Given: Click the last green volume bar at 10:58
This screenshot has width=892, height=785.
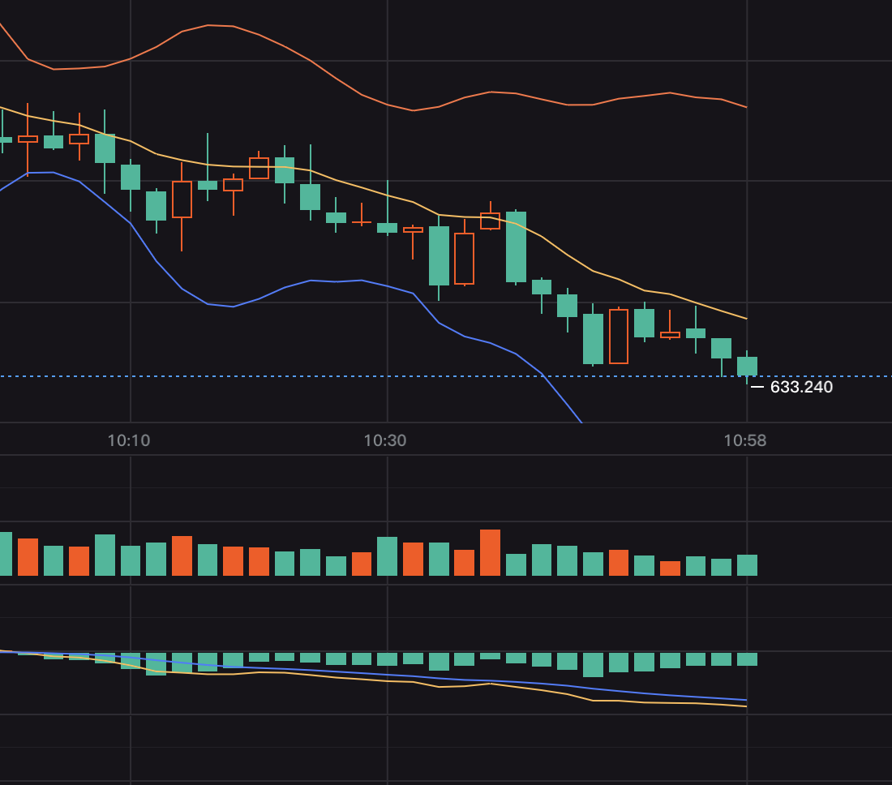Looking at the screenshot, I should point(747,565).
